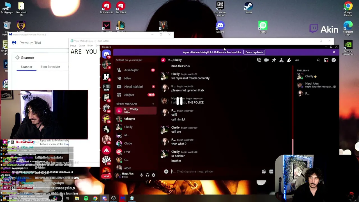Select Hippi Akın in the member list

click(x=316, y=85)
